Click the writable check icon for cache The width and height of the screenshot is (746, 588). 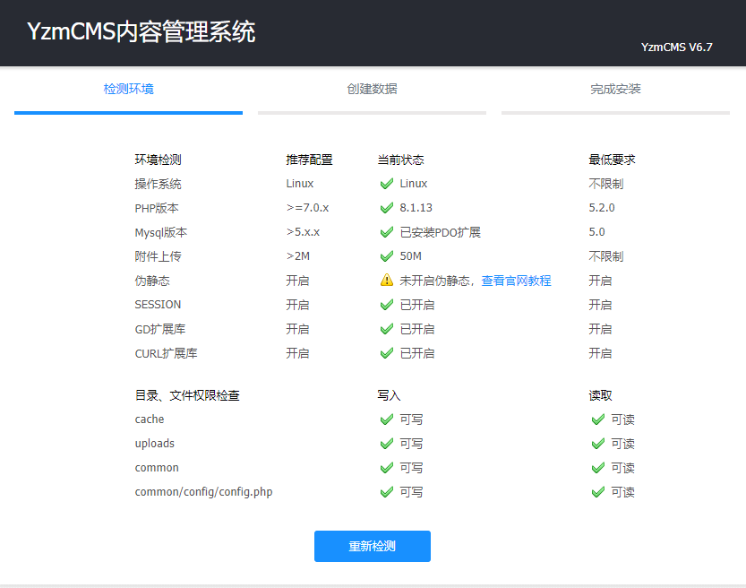coord(387,419)
